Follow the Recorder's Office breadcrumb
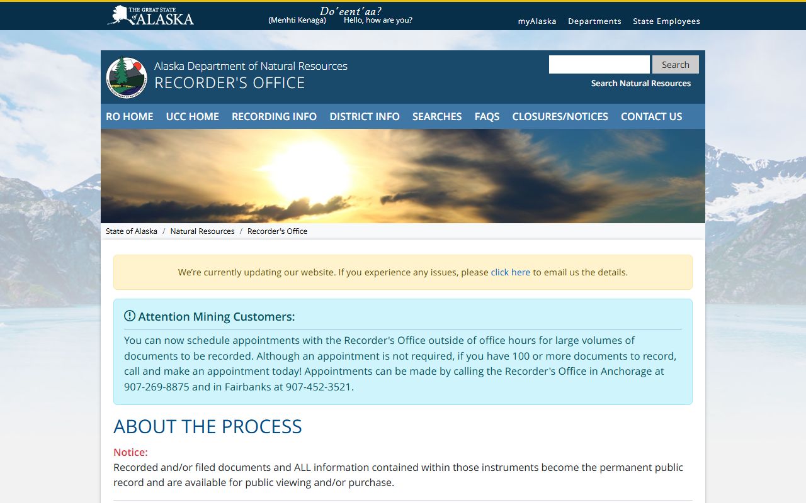 277,231
